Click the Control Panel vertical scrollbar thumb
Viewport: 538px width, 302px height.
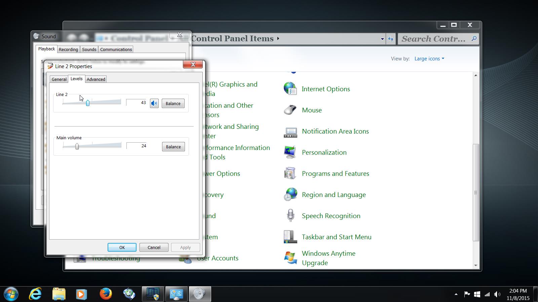(475, 192)
